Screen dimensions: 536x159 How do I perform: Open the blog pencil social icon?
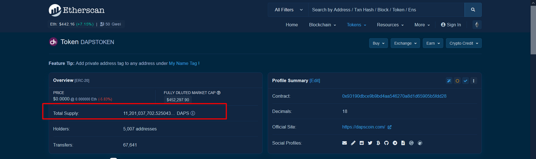[x=353, y=143]
